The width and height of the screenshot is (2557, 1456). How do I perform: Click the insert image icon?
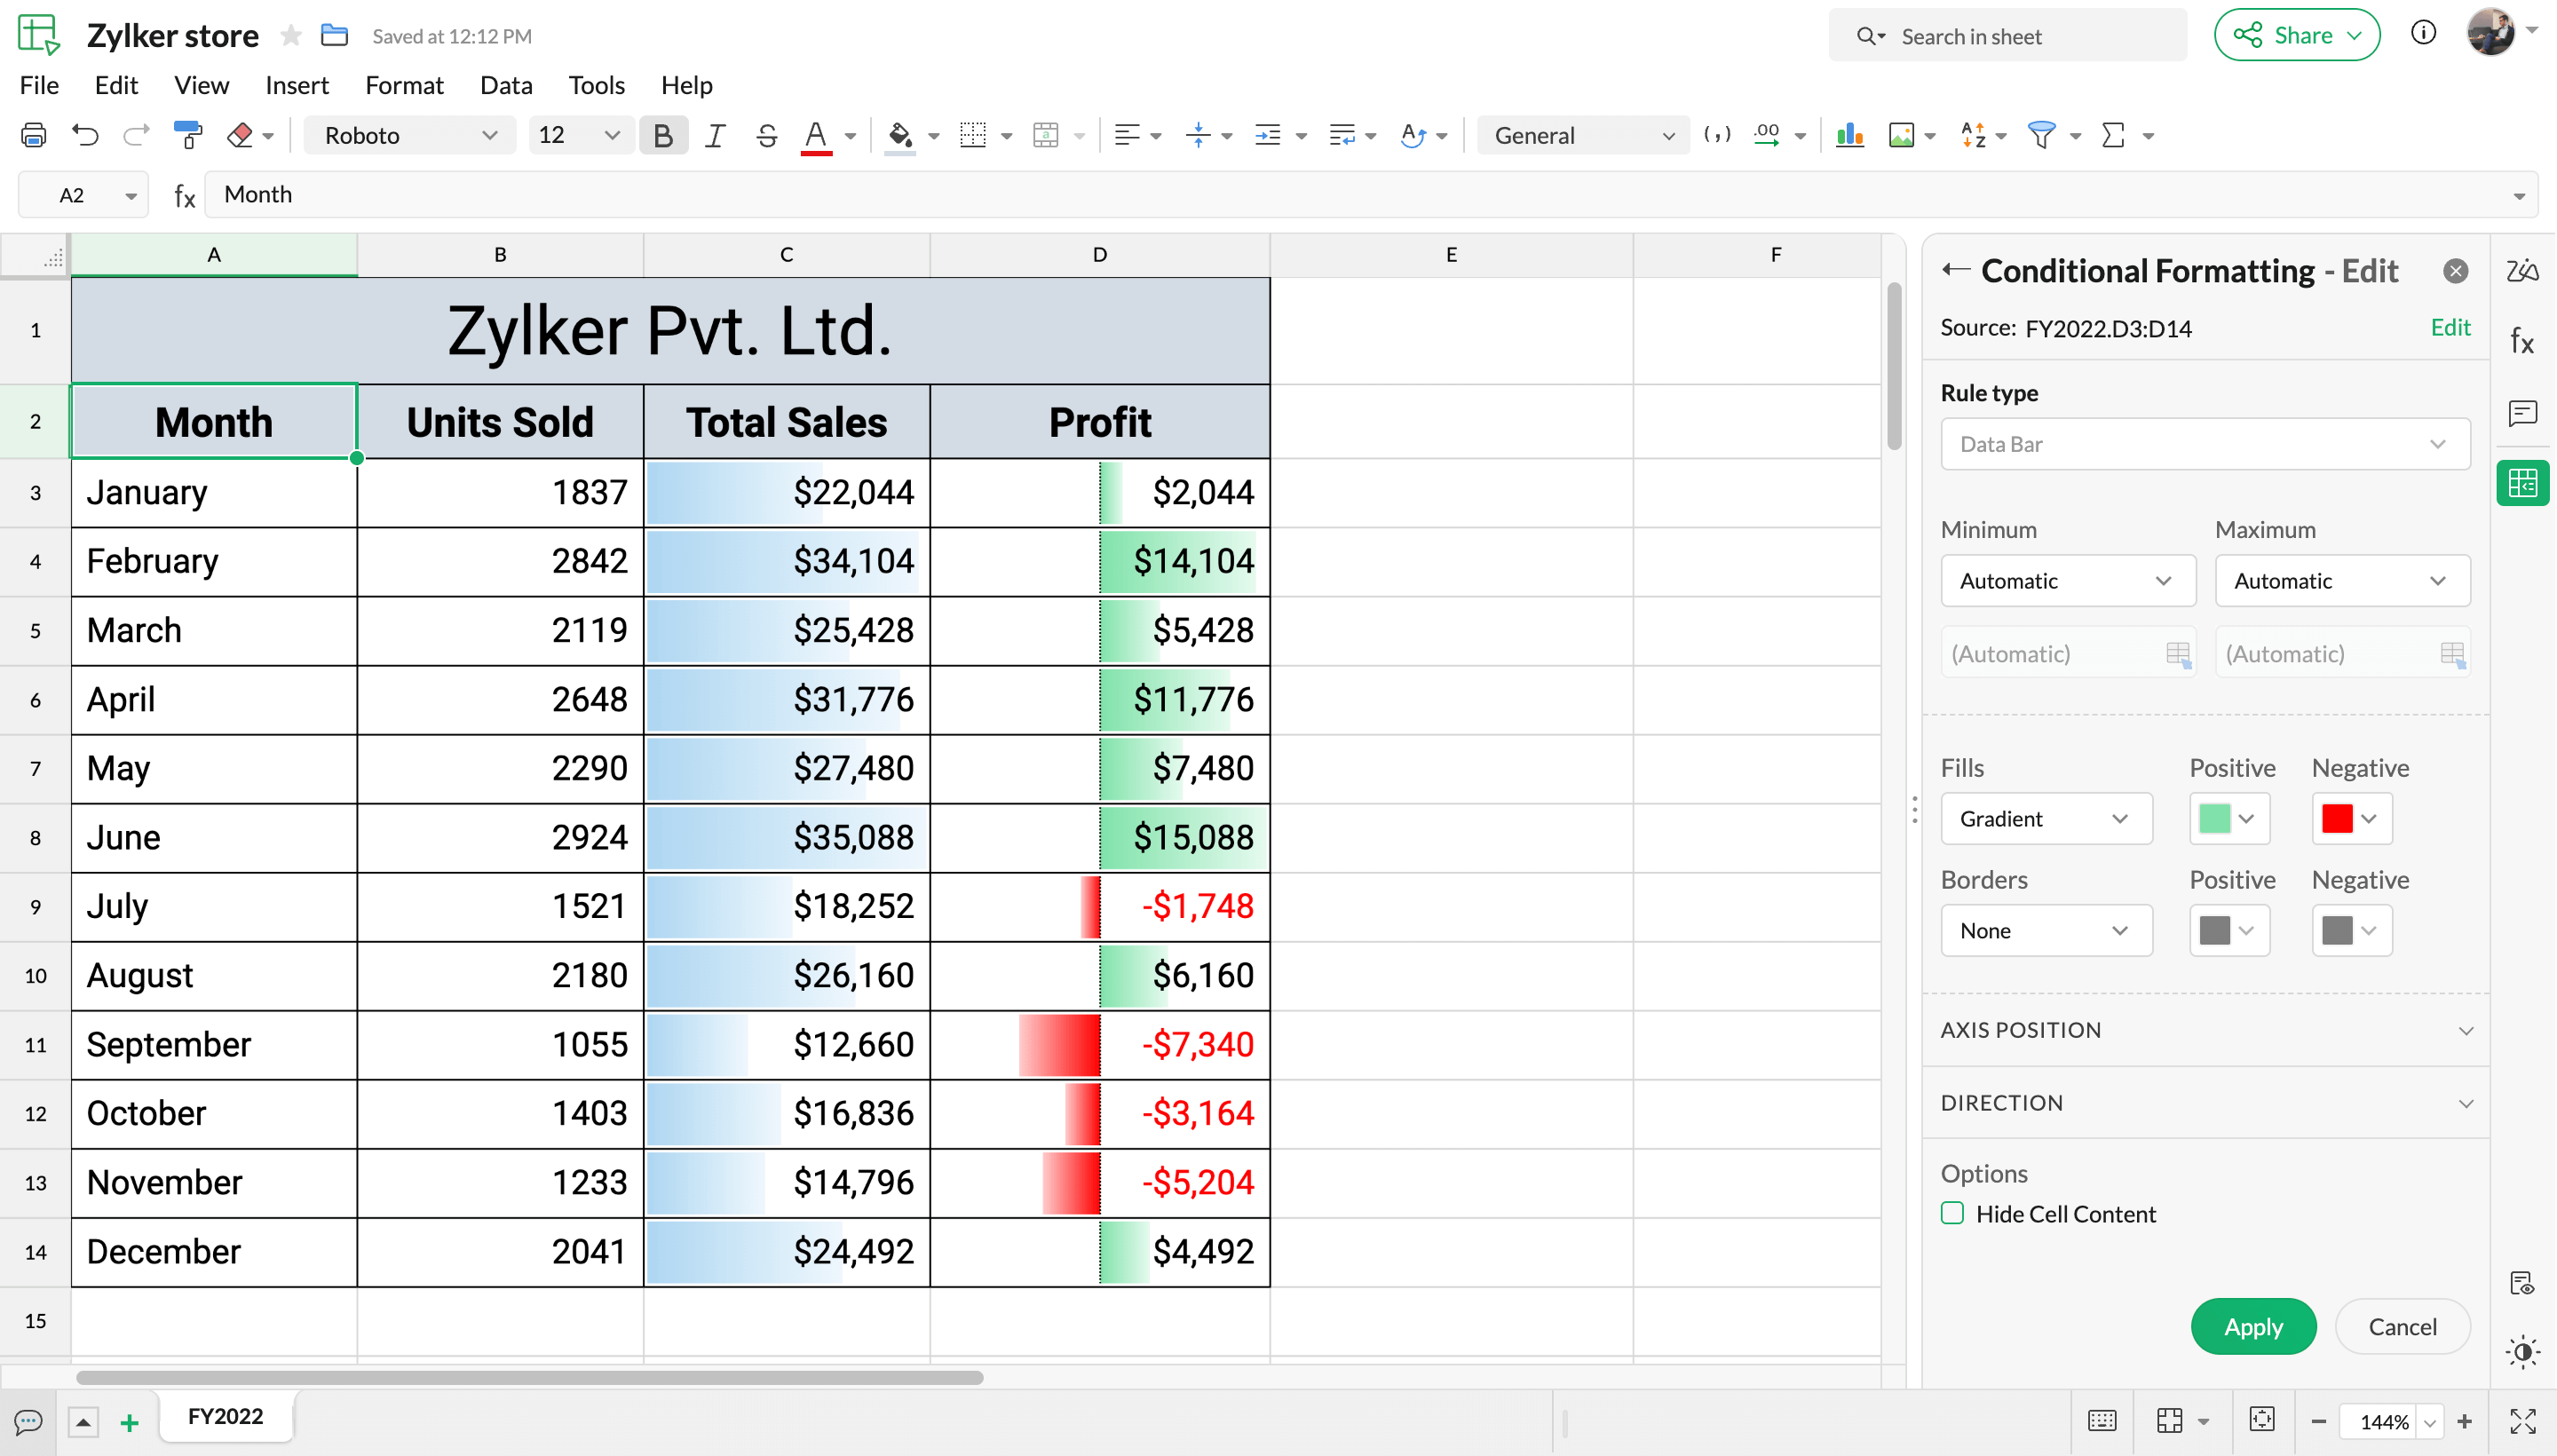pos(1901,135)
